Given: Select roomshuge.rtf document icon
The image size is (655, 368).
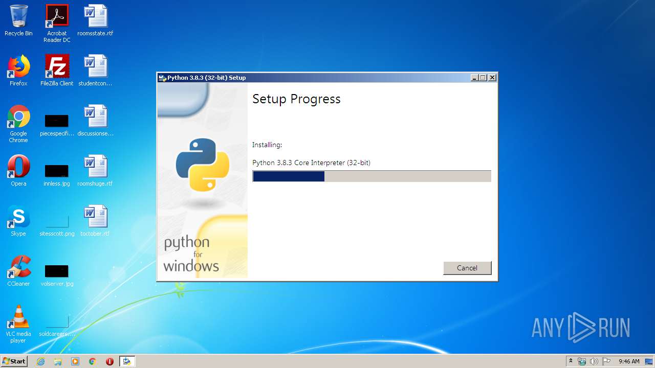Looking at the screenshot, I should click(95, 171).
